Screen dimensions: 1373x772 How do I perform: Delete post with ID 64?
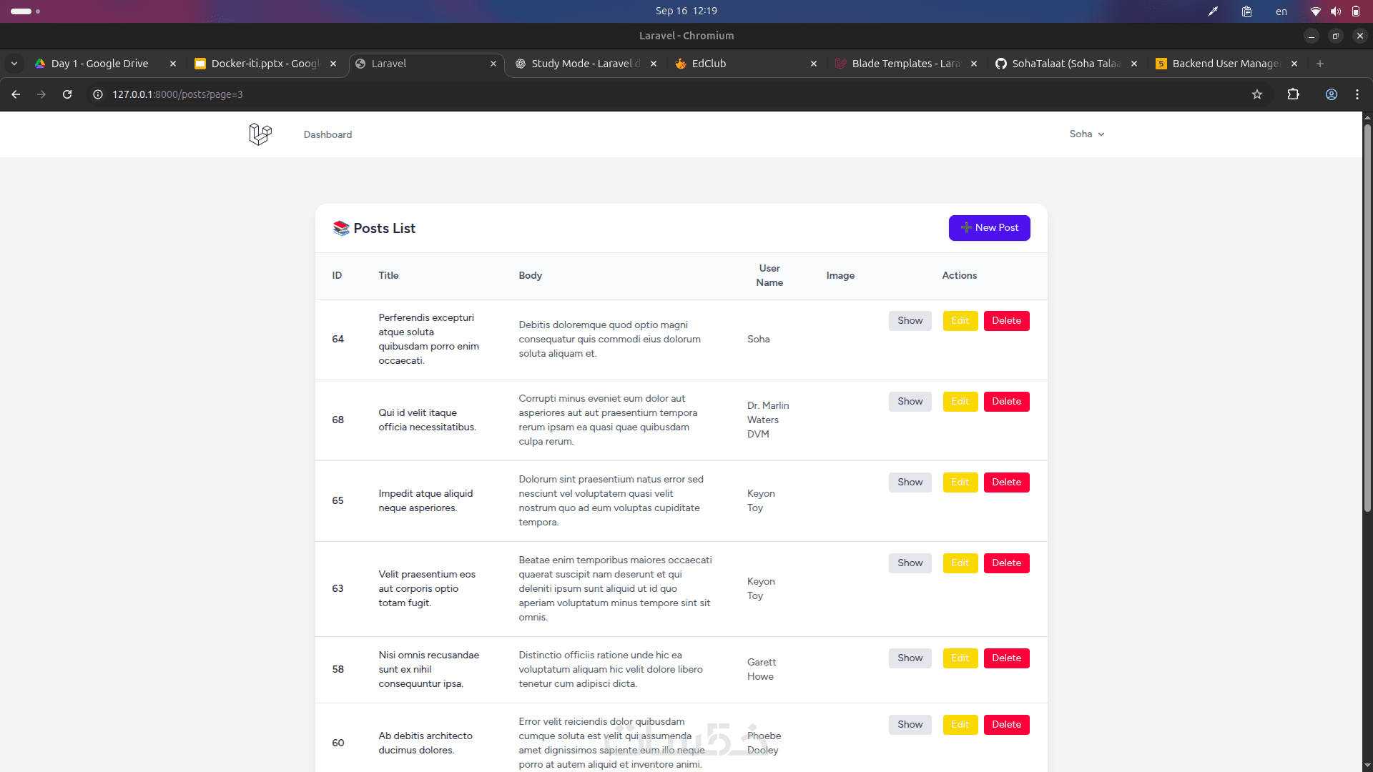click(1006, 321)
